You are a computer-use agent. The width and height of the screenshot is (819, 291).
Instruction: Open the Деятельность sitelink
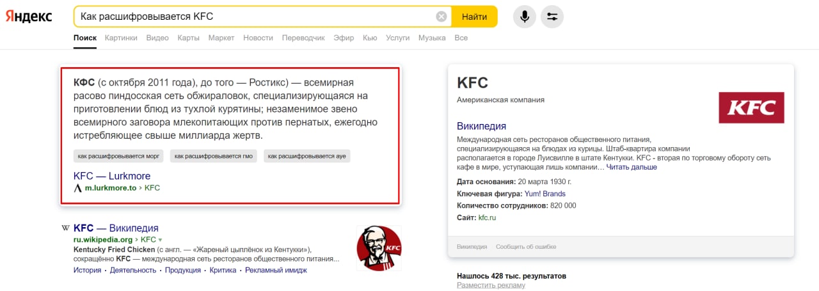point(133,270)
